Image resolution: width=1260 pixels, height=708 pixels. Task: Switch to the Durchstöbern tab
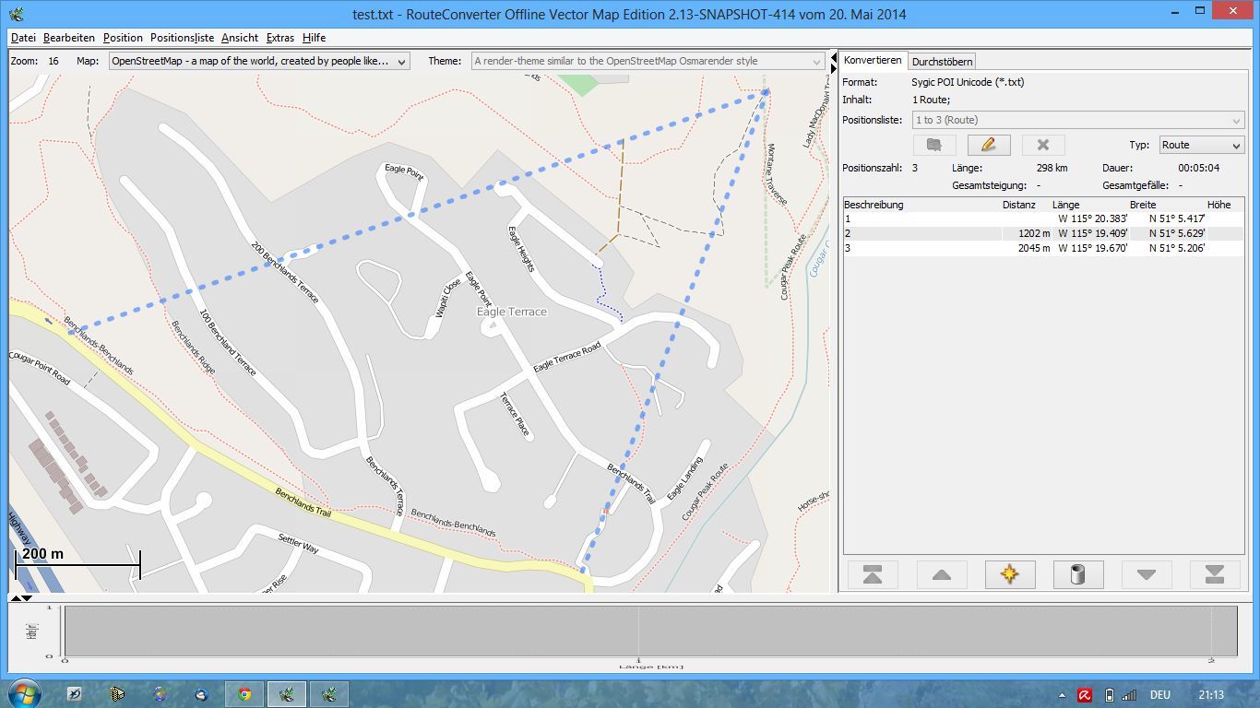pos(941,61)
